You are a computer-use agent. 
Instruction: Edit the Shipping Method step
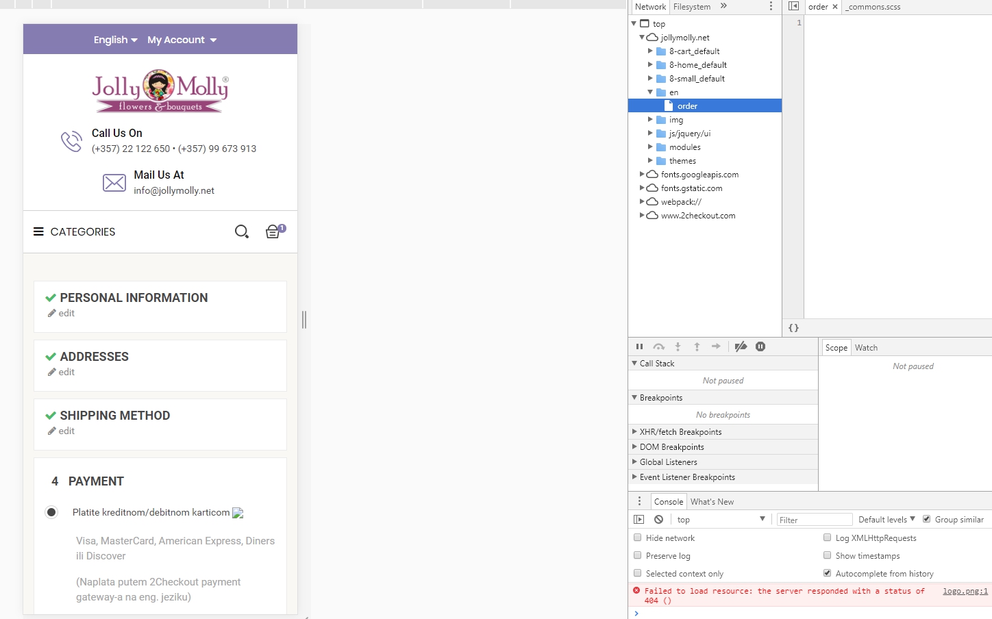[61, 431]
